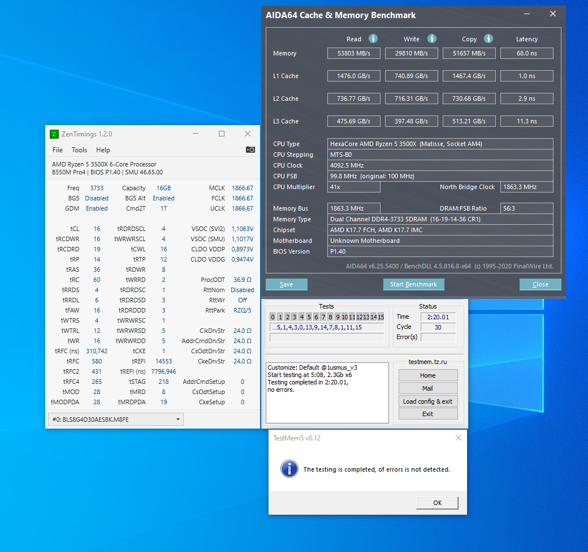588x552 pixels.
Task: Click the Cmd2T value 1T
Action: coord(163,208)
